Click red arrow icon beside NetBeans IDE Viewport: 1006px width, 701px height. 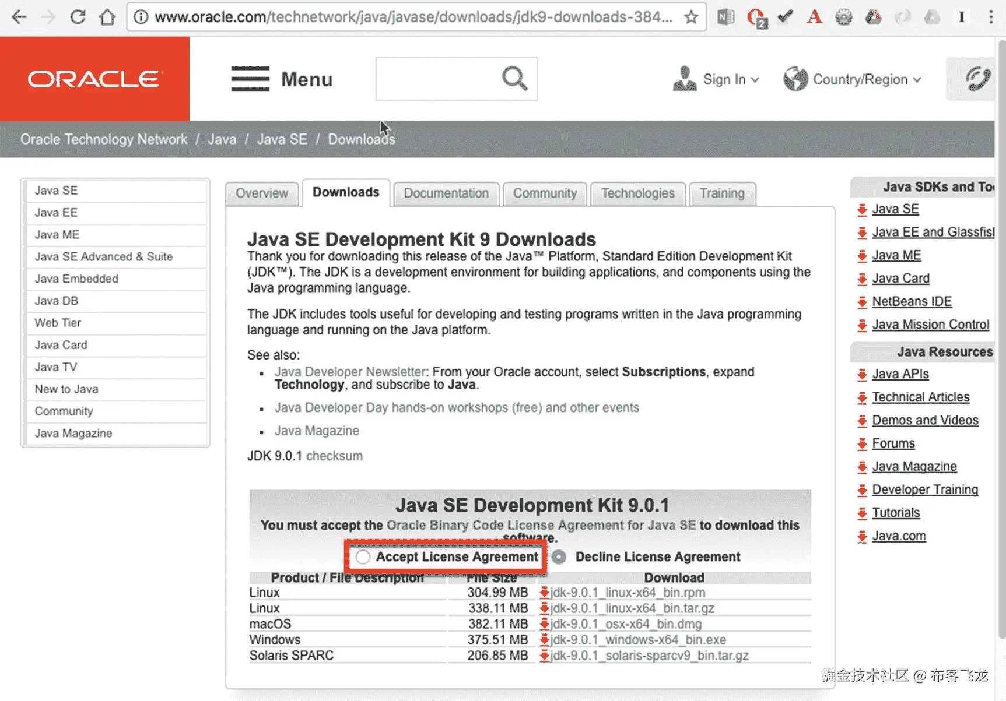click(862, 302)
